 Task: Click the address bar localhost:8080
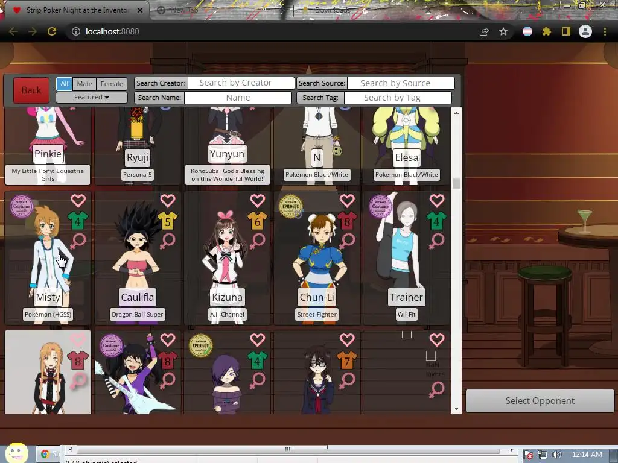click(x=112, y=31)
